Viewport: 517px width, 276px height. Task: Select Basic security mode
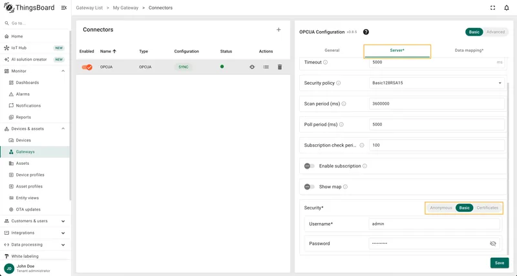(464, 207)
